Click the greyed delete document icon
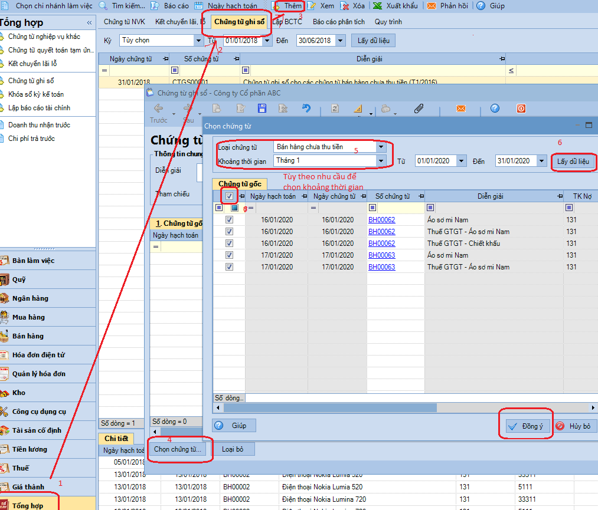This screenshot has width=598, height=510. (x=283, y=108)
